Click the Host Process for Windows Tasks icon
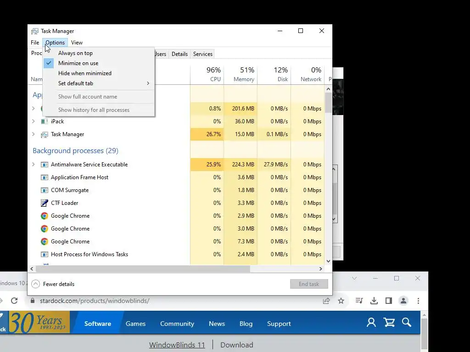The image size is (470, 352). (45, 254)
